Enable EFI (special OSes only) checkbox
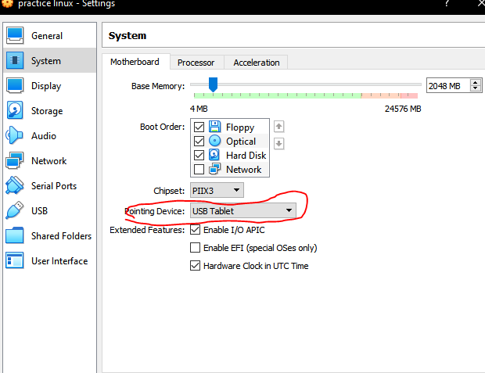This screenshot has height=373, width=485. 196,247
